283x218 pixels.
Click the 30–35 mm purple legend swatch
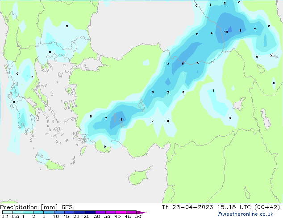pyautogui.click(x=100, y=212)
